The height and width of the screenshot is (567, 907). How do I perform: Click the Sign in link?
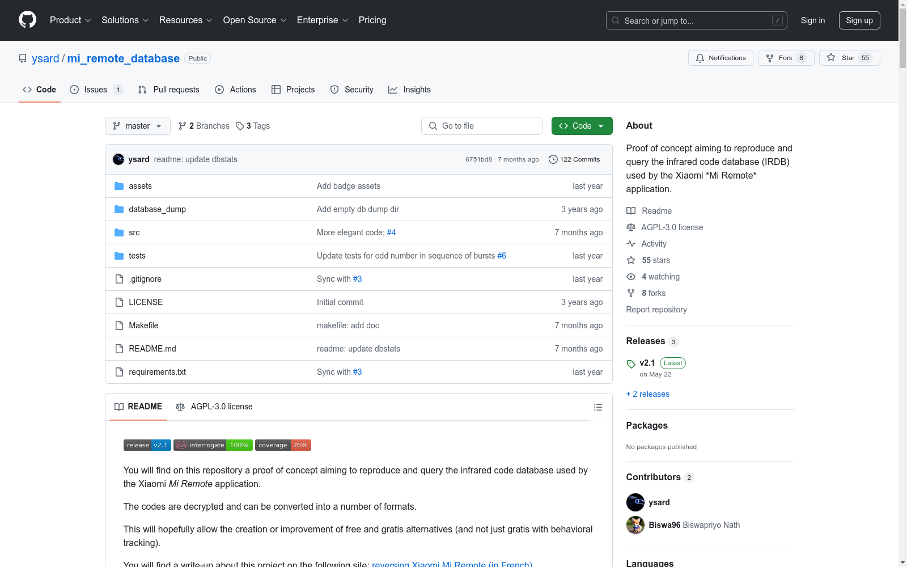(813, 20)
